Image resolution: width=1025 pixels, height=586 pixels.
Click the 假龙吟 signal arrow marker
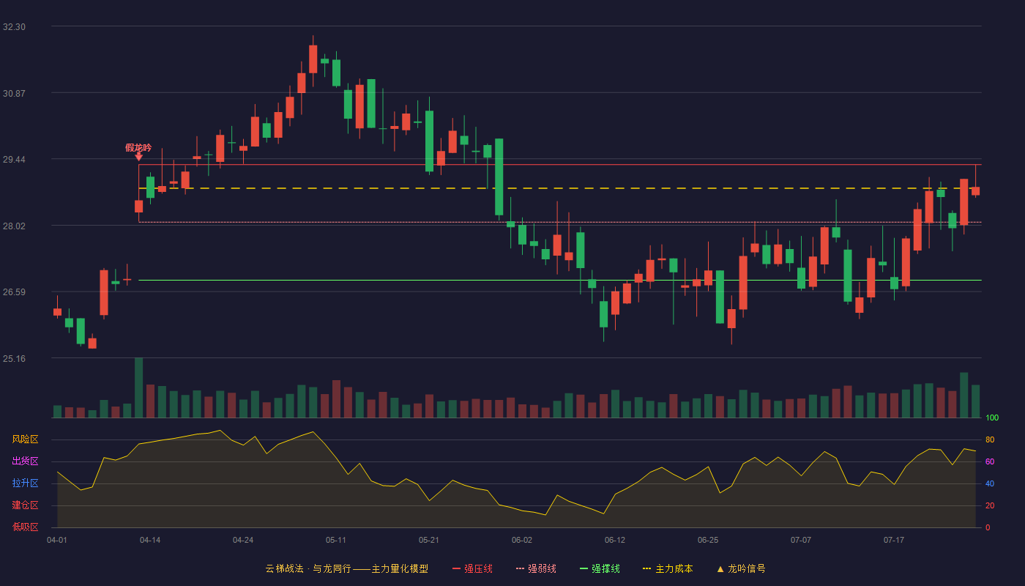pyautogui.click(x=139, y=156)
